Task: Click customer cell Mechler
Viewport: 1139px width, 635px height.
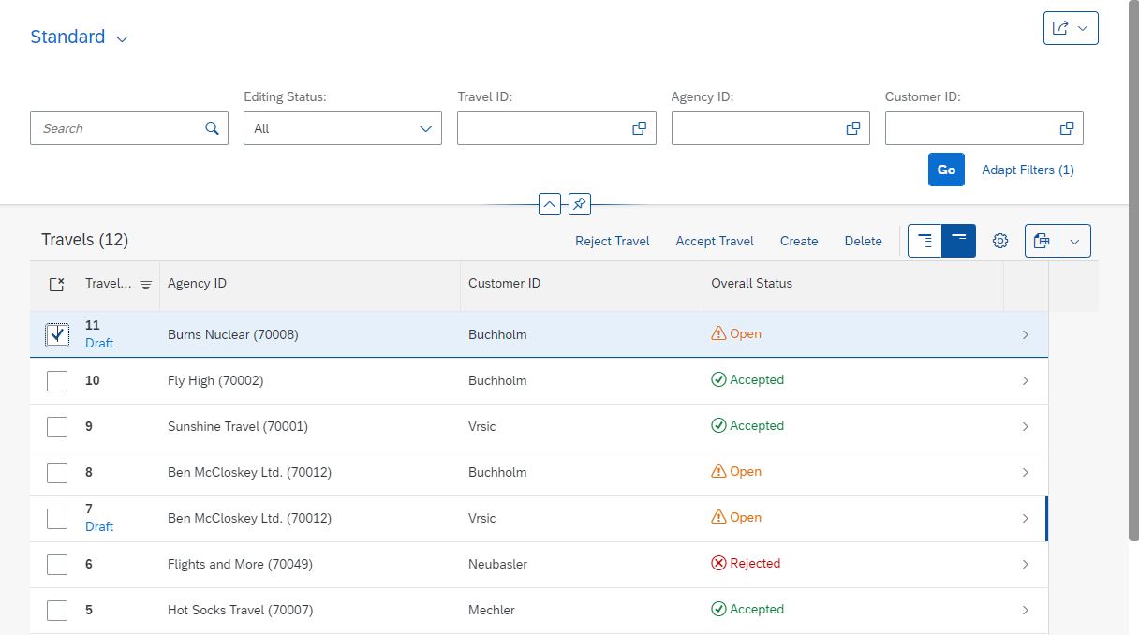Action: 492,610
